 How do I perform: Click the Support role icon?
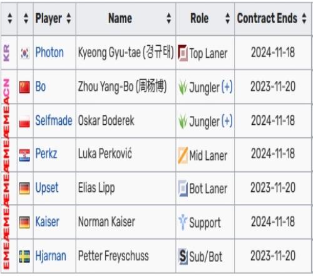coord(183,222)
